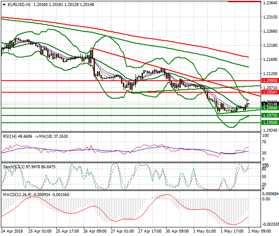Viewport: 279px width, 236px height.
Task: Click the 1.23640 price at top of scale
Action: pyautogui.click(x=270, y=3)
